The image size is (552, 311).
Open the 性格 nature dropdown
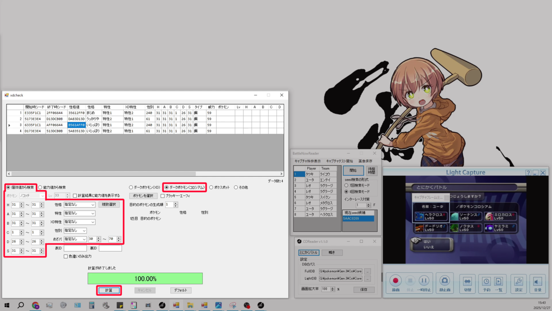point(80,205)
